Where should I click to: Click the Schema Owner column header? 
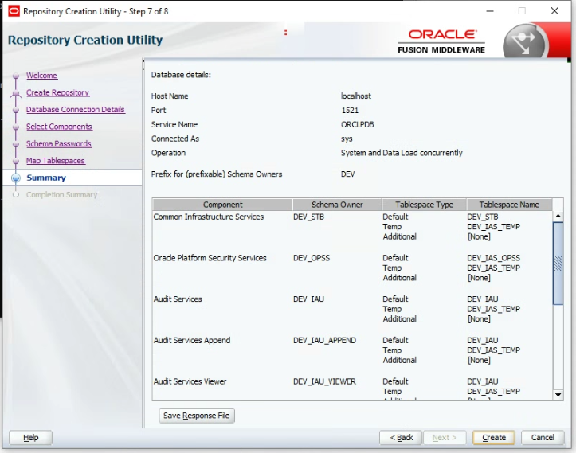[x=337, y=205]
